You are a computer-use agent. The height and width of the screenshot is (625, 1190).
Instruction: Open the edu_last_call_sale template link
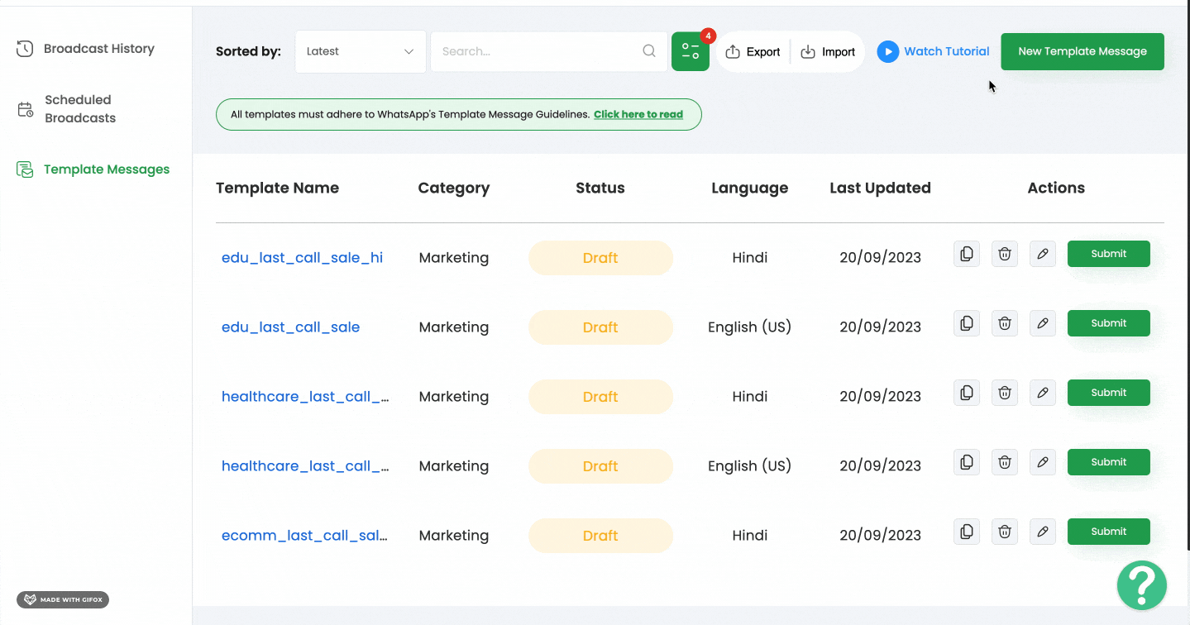click(x=290, y=327)
